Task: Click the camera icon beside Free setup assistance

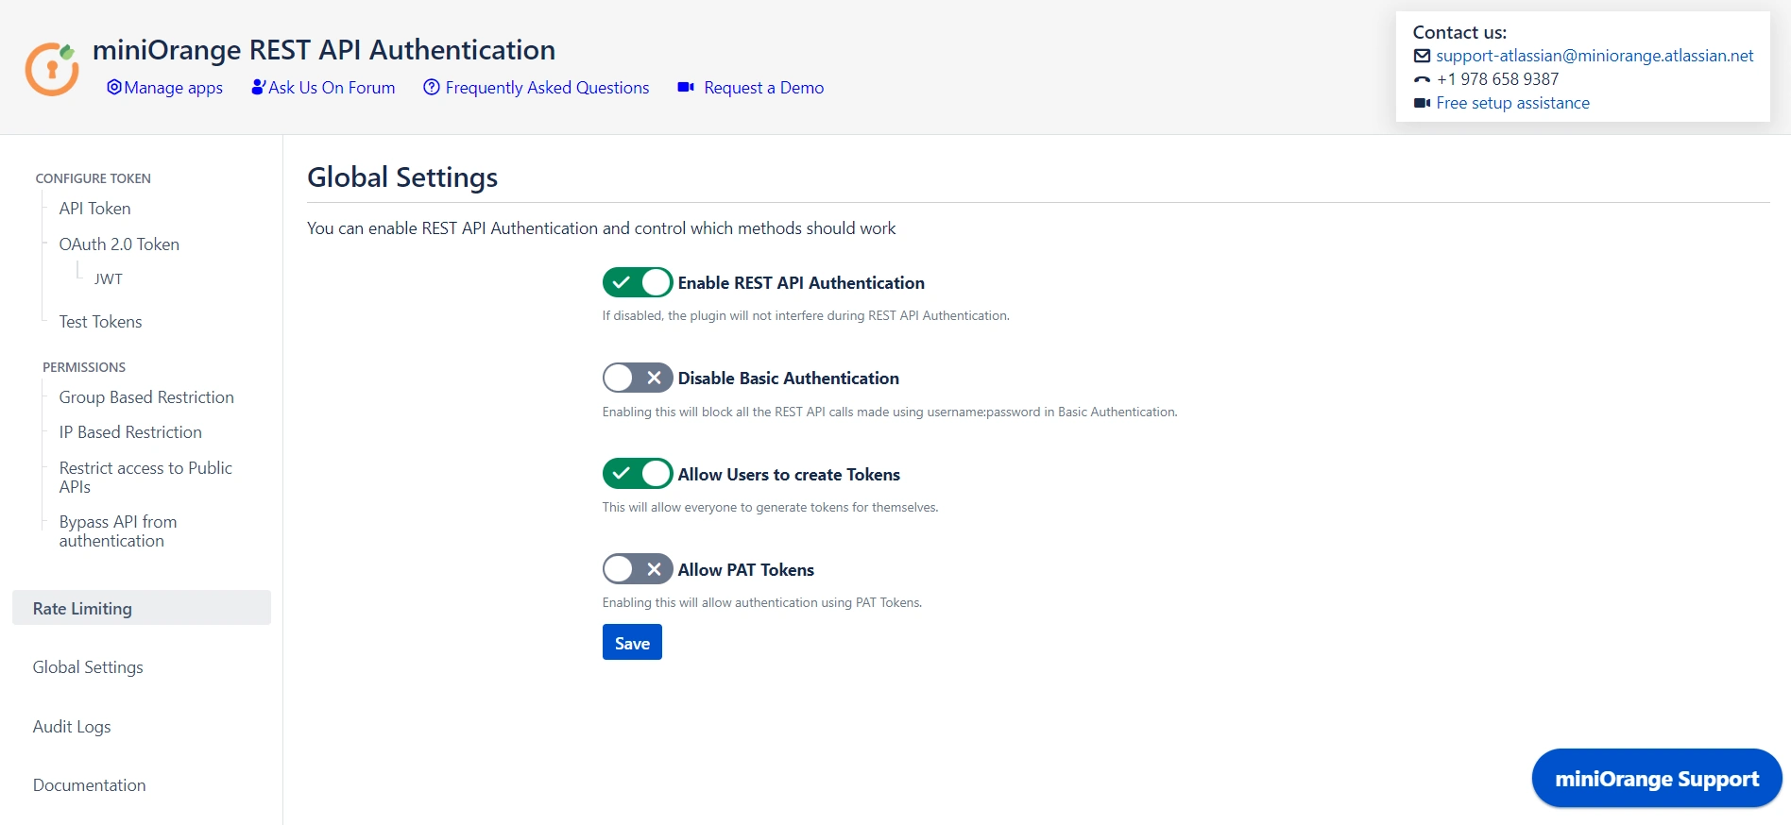Action: (x=1422, y=103)
